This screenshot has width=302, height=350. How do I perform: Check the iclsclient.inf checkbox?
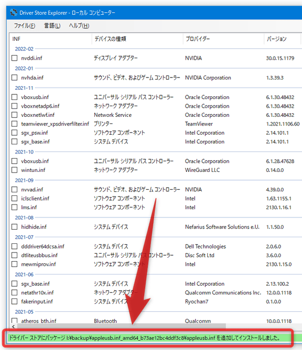(14, 198)
